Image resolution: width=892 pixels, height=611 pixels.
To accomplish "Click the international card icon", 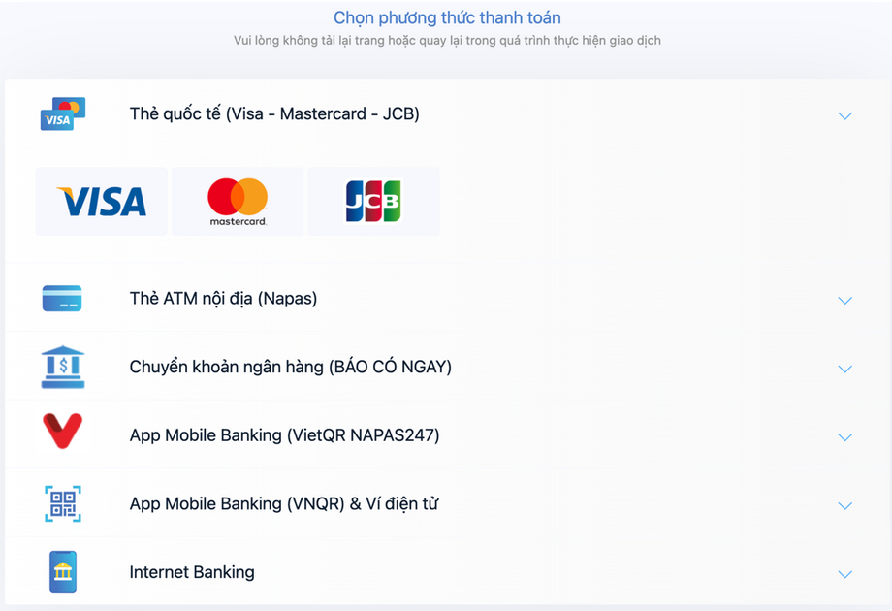I will [63, 113].
